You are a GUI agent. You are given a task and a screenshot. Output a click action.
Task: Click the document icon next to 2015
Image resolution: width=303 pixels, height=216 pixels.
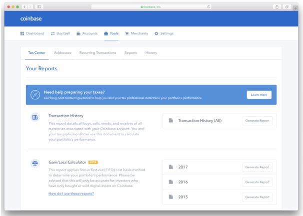coord(171,197)
